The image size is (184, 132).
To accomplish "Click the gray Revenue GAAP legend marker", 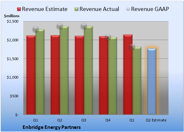I will (128, 9).
